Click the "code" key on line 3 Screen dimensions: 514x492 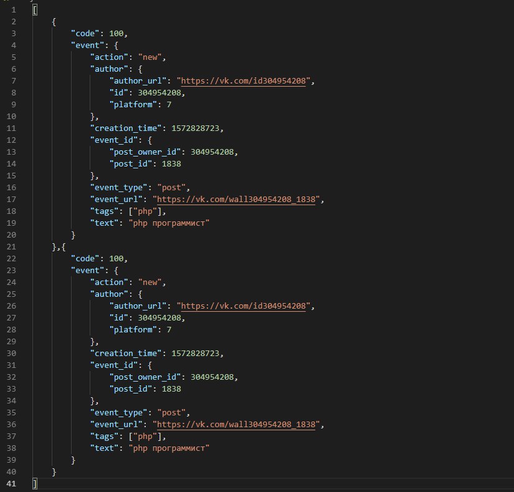coord(85,34)
